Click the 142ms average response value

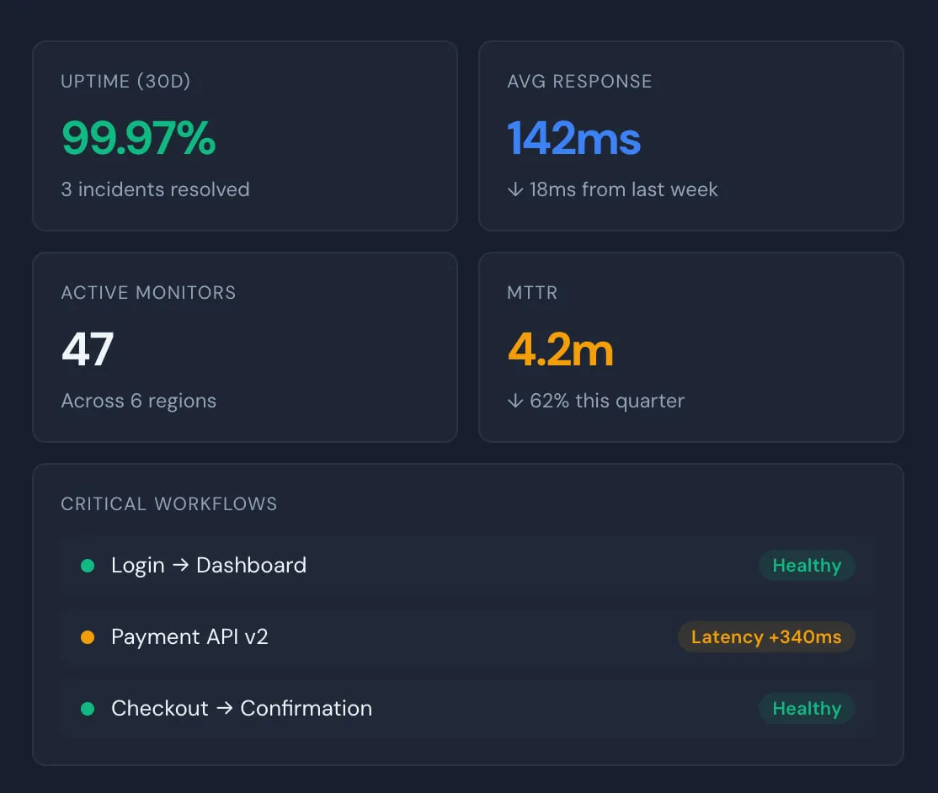(x=573, y=138)
